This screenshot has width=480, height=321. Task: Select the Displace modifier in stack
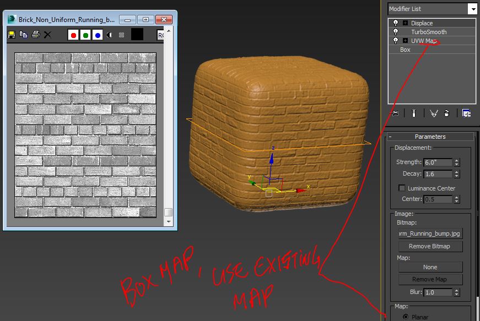[422, 23]
